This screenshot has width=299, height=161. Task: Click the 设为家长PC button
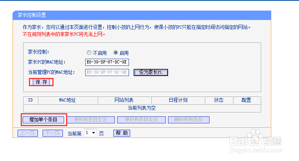(150, 72)
